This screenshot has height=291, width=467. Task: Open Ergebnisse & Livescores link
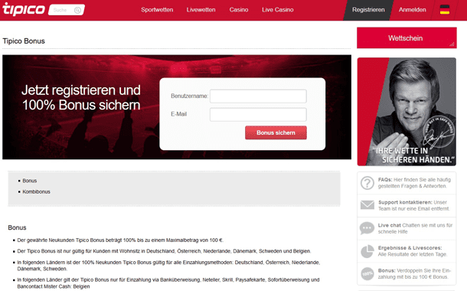(407, 251)
